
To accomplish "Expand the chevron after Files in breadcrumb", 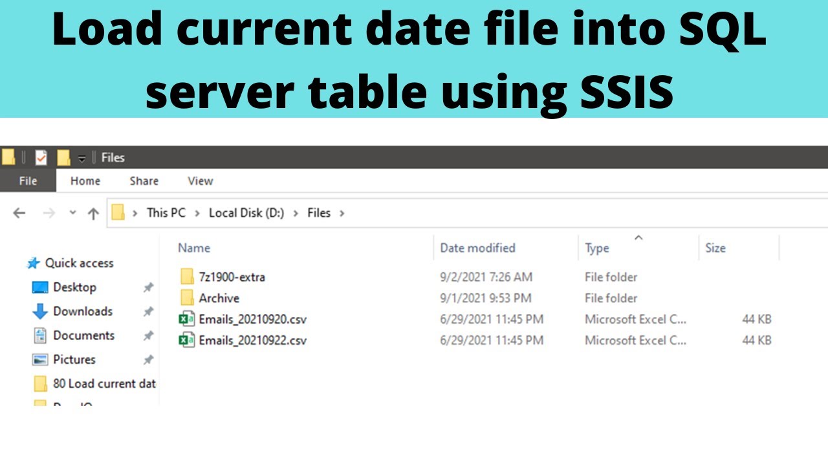I will pyautogui.click(x=342, y=213).
